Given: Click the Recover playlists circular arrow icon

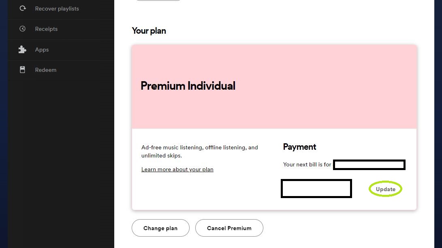Looking at the screenshot, I should [23, 8].
